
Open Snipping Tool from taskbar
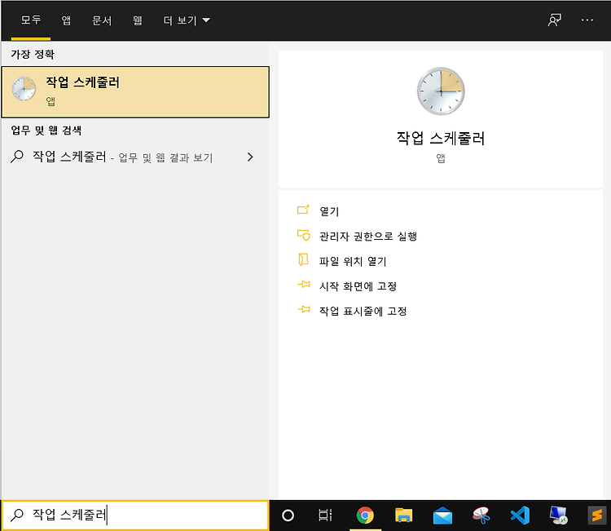click(481, 516)
